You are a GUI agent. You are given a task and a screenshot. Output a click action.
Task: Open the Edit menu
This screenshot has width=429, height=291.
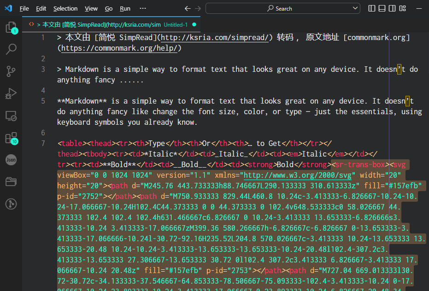click(41, 8)
